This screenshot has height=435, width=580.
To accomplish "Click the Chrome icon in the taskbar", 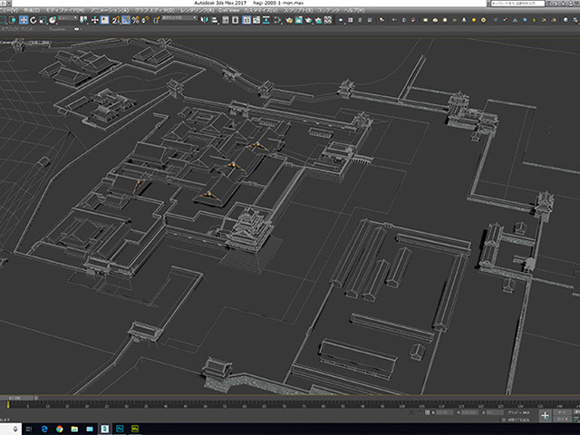I will click(60, 428).
